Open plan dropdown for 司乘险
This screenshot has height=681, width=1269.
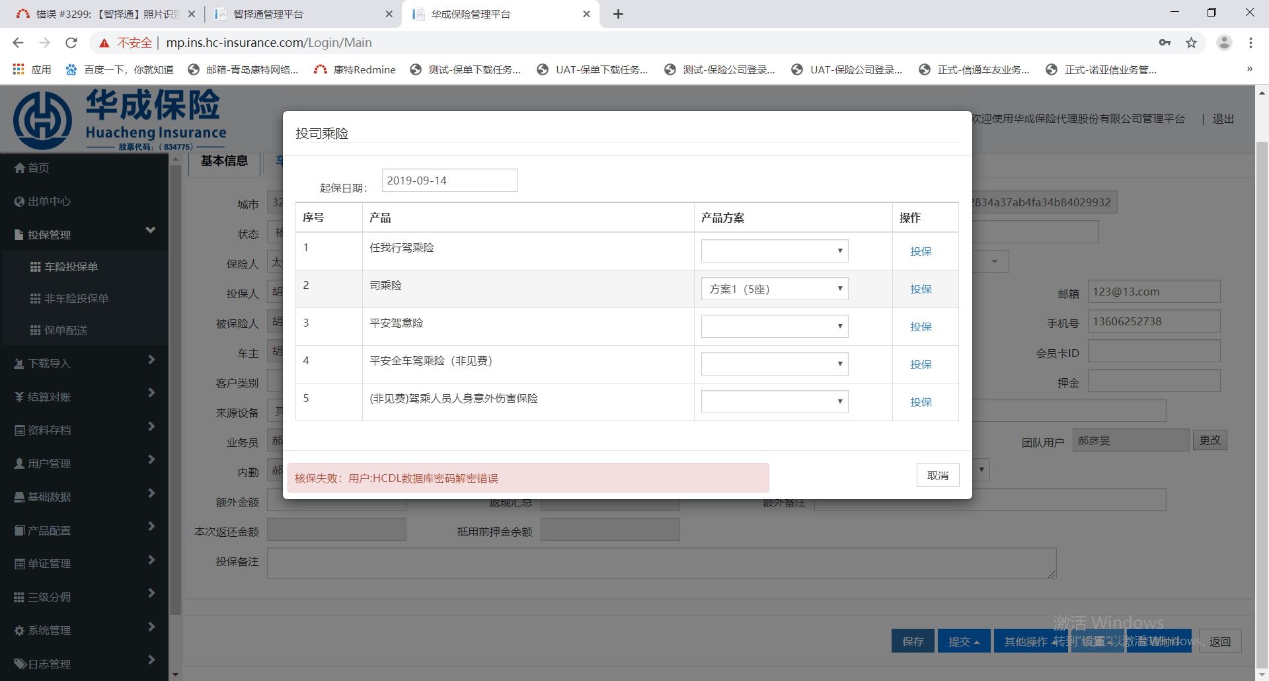pyautogui.click(x=774, y=289)
